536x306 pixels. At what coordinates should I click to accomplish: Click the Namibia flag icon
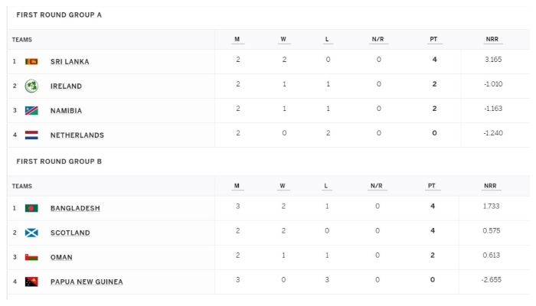click(x=31, y=111)
